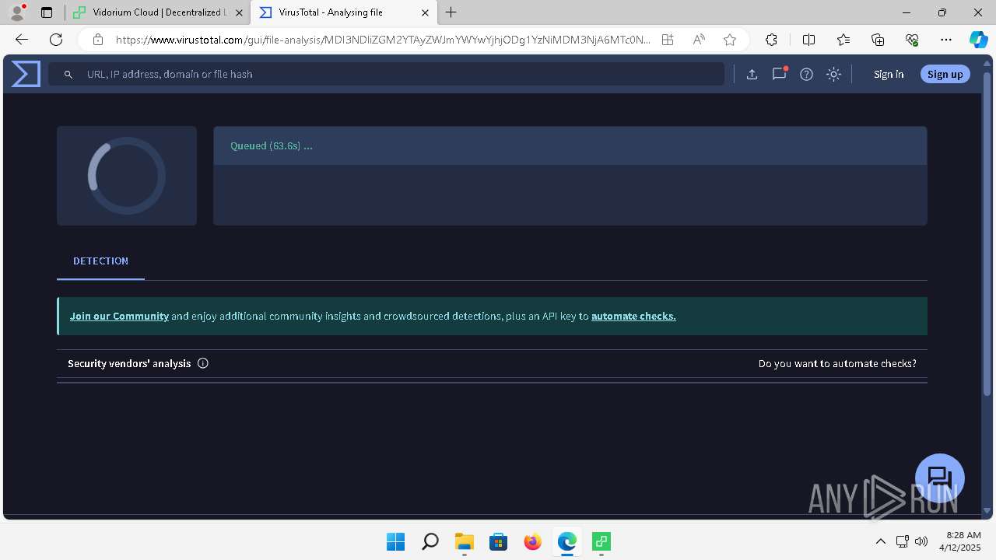Close the Vidorium Cloud tab

pyautogui.click(x=239, y=12)
